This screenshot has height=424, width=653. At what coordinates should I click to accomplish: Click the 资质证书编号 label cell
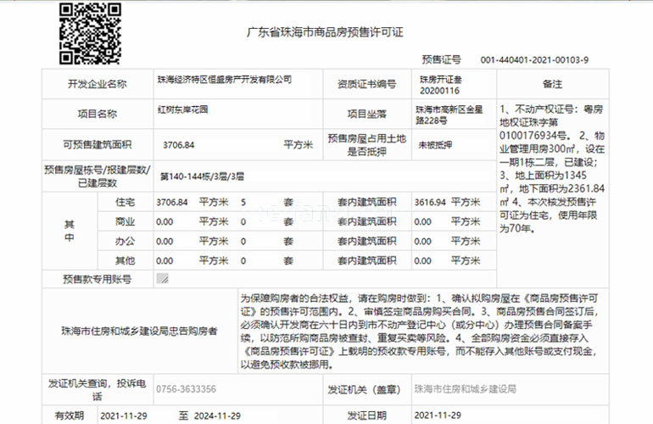(367, 84)
